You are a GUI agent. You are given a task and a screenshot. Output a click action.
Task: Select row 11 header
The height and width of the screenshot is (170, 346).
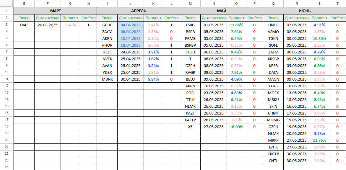[7, 79]
